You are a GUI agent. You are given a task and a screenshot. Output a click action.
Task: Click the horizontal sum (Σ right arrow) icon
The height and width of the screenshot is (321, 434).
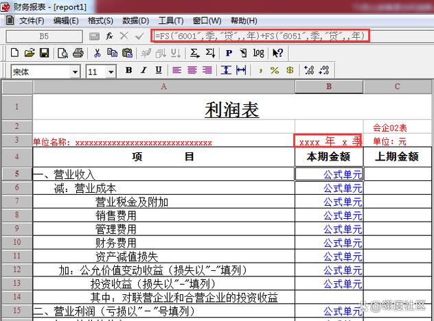click(x=194, y=53)
